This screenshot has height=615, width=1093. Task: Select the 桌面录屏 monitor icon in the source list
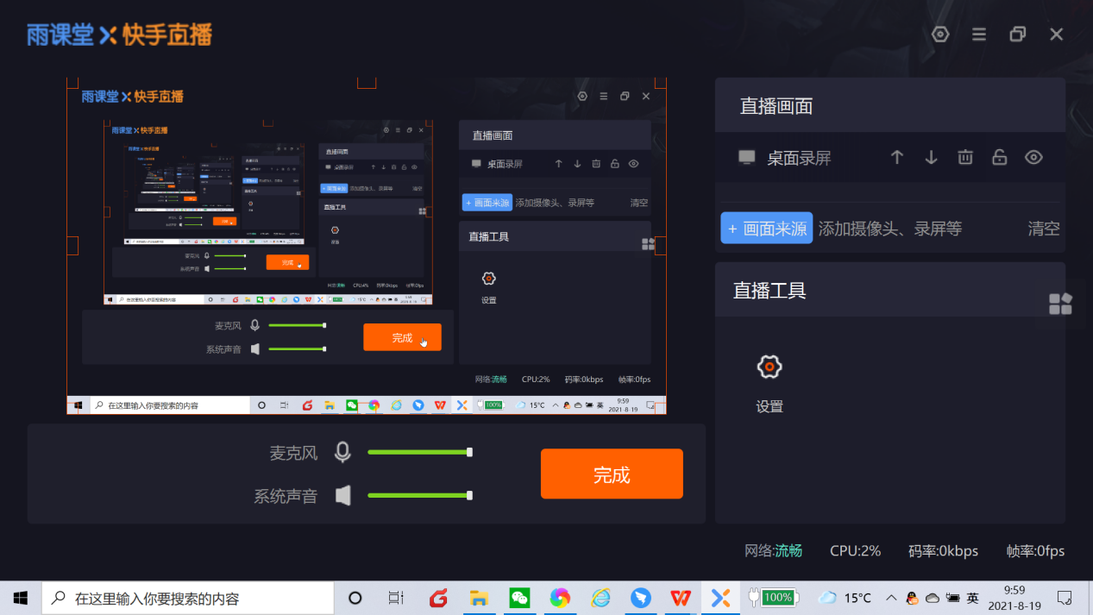click(747, 158)
